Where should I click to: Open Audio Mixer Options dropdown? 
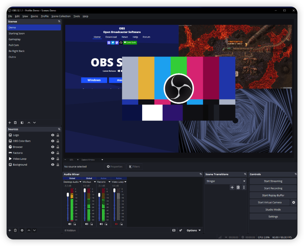point(194,230)
